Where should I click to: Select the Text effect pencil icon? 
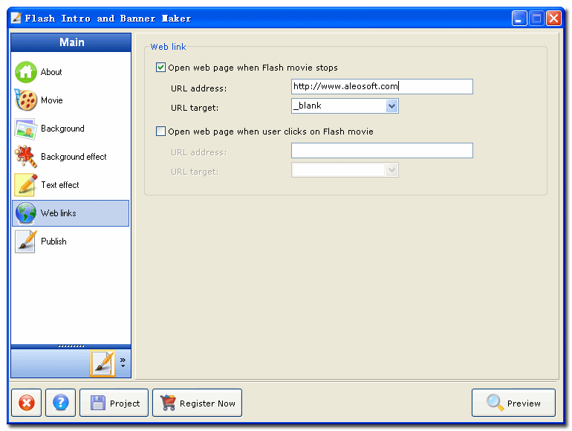pyautogui.click(x=26, y=185)
